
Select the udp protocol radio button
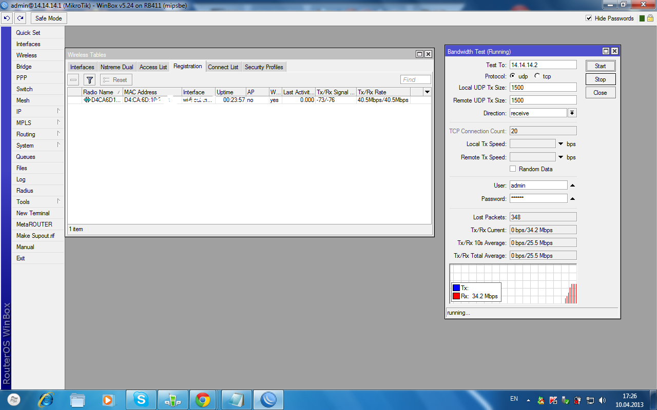tap(513, 76)
